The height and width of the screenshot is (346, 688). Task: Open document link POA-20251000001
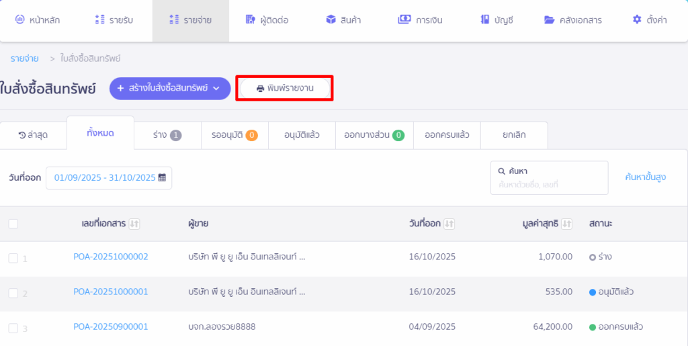click(111, 292)
